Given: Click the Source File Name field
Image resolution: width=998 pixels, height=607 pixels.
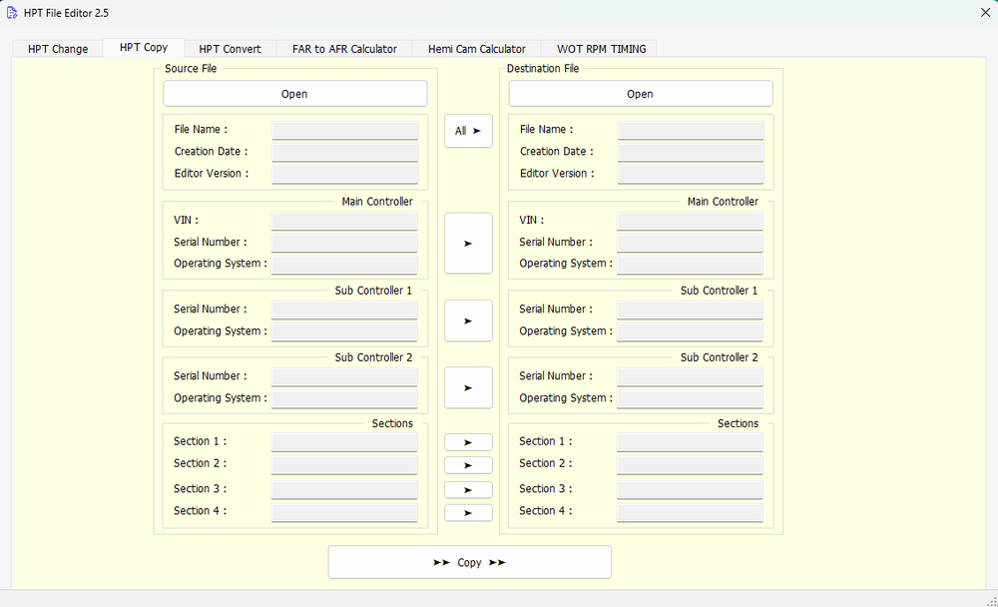Looking at the screenshot, I should tap(345, 130).
